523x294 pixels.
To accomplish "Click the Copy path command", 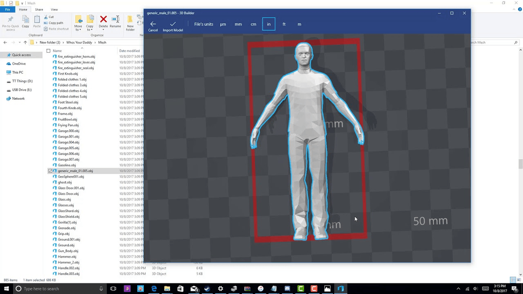I will (x=54, y=23).
